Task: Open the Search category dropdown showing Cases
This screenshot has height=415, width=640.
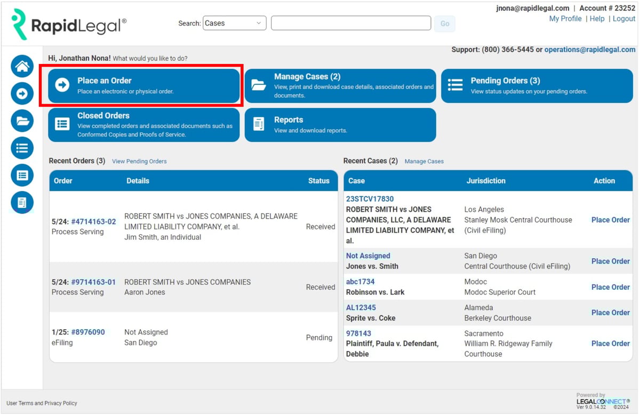Action: (x=234, y=23)
